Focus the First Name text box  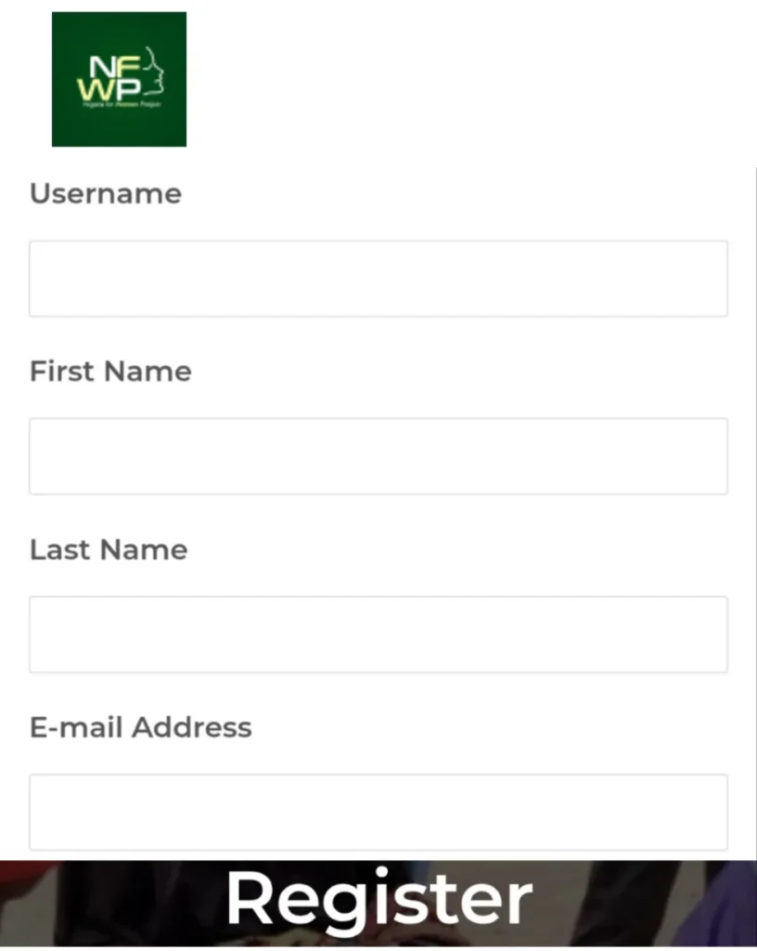pyautogui.click(x=378, y=455)
